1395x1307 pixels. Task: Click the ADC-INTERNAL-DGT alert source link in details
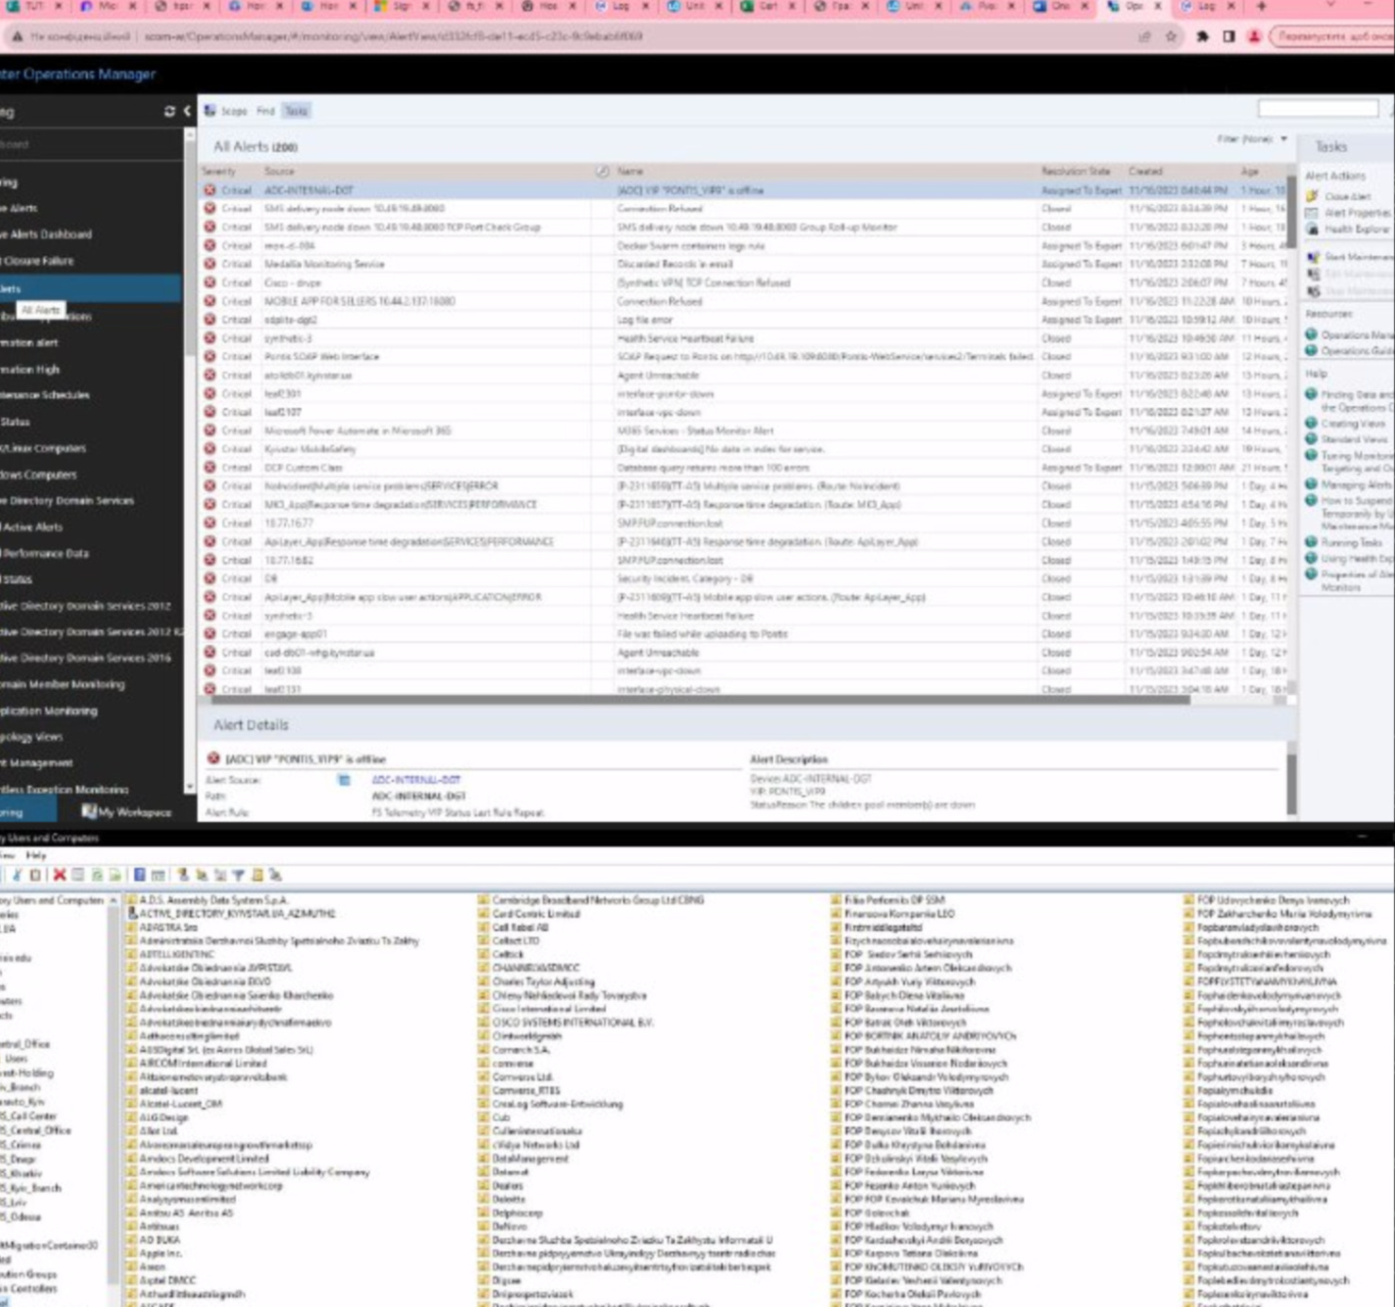point(416,780)
